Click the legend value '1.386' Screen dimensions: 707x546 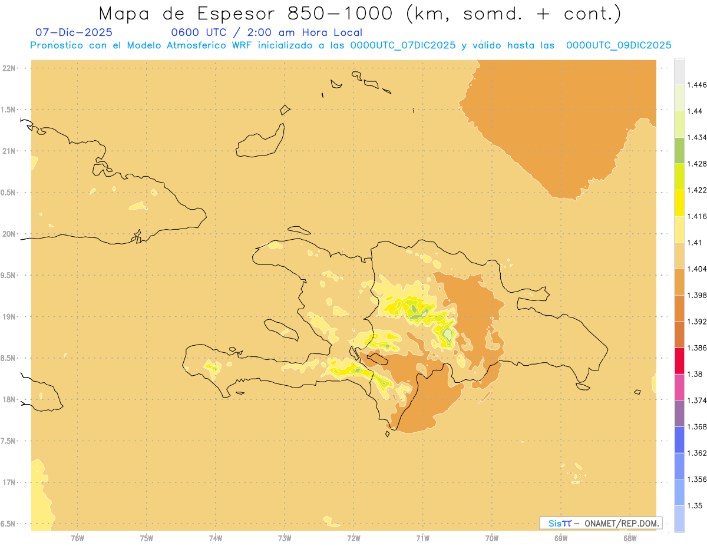pos(698,348)
